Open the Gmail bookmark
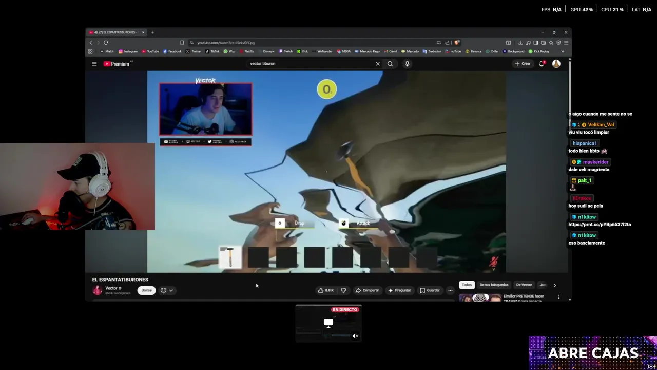 [391, 51]
